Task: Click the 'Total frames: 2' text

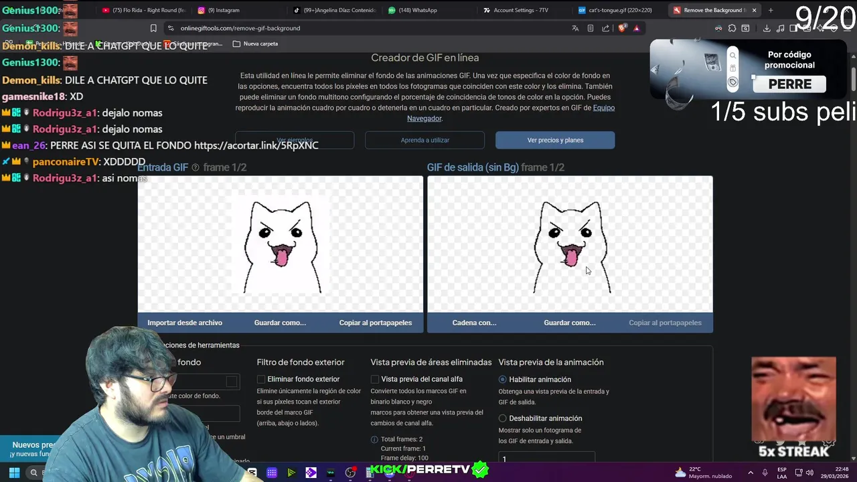Action: point(402,439)
